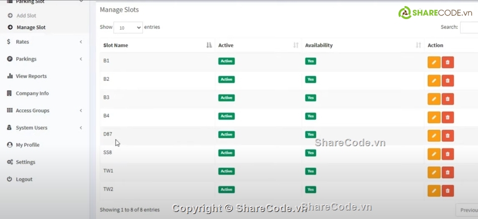Delete slot B4 with trash icon

(447, 118)
